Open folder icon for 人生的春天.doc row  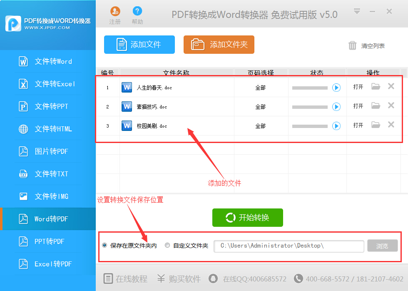376,86
